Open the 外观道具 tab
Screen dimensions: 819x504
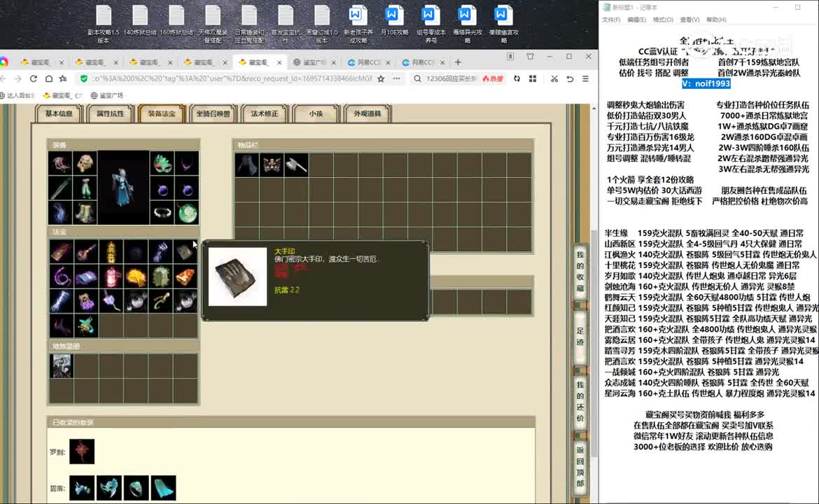tap(367, 113)
